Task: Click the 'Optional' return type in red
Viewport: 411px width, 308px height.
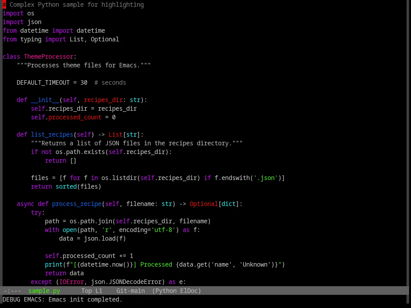Action: click(204, 204)
